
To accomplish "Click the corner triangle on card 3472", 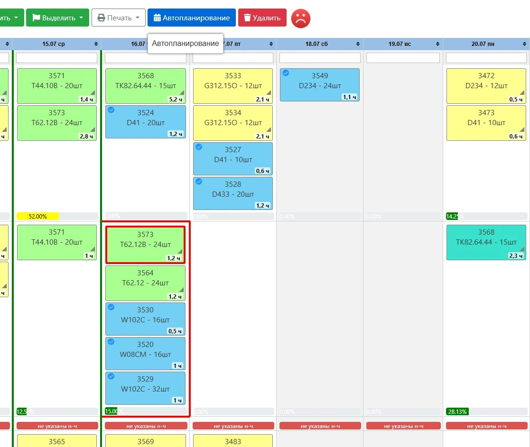I will point(522,92).
